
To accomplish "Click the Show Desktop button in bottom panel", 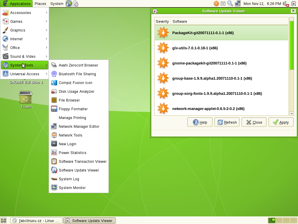I will tap(3, 220).
